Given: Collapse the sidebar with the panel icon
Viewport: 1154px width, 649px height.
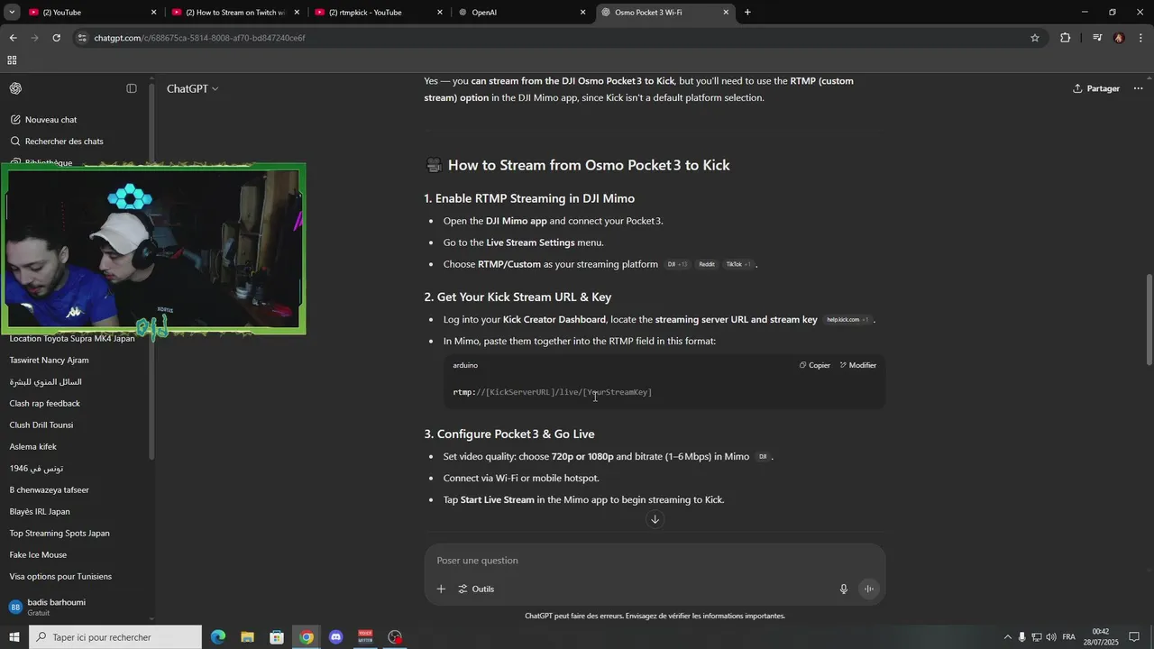Looking at the screenshot, I should (132, 88).
